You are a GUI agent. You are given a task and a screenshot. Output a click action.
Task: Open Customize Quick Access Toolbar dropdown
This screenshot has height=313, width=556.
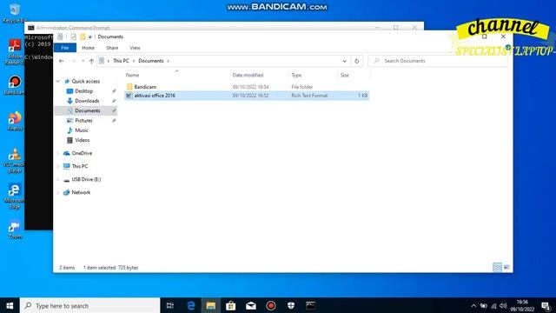[90, 37]
